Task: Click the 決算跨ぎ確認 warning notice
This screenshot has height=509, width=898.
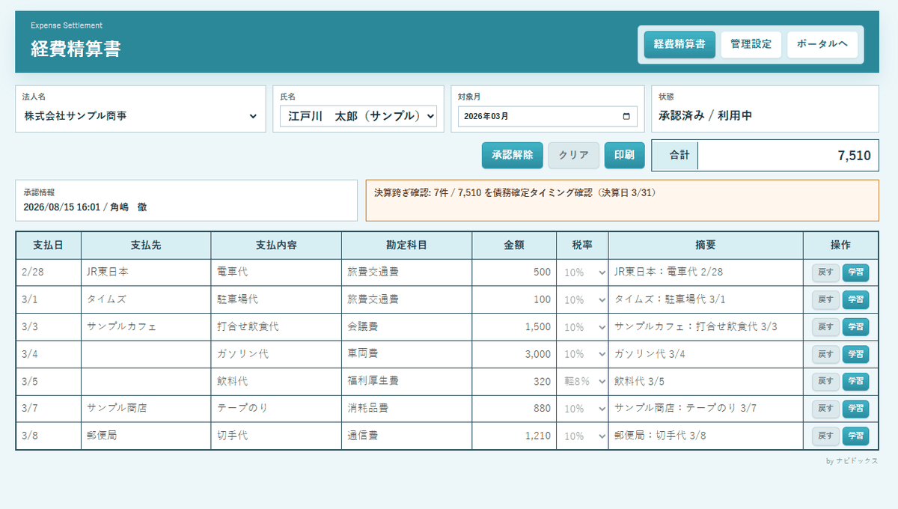Action: (622, 200)
